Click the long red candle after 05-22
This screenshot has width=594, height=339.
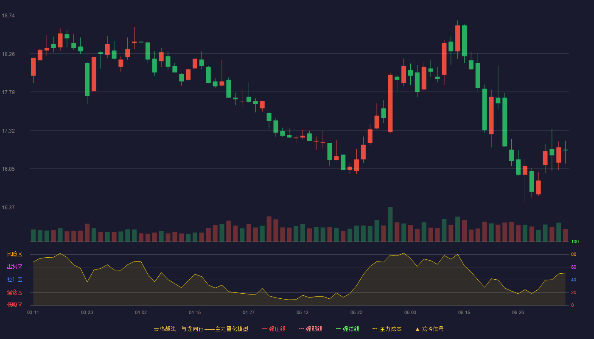tap(390, 103)
